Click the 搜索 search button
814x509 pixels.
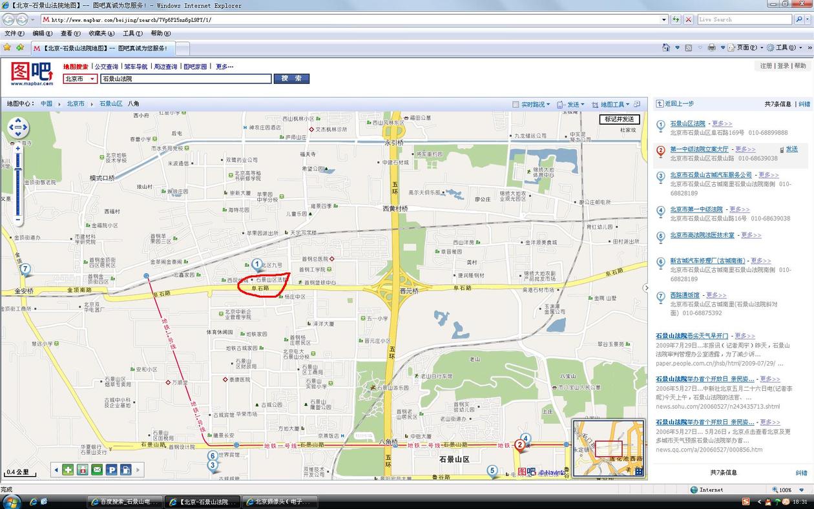point(291,78)
